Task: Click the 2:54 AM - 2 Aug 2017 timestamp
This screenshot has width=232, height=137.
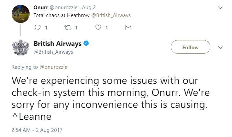Action: (x=37, y=130)
